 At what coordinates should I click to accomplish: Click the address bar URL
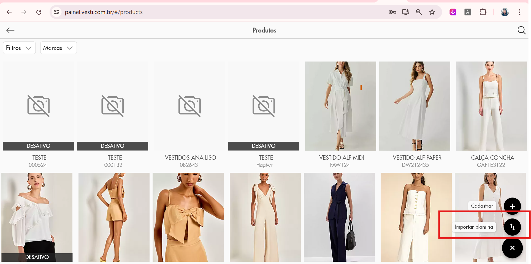click(x=104, y=12)
